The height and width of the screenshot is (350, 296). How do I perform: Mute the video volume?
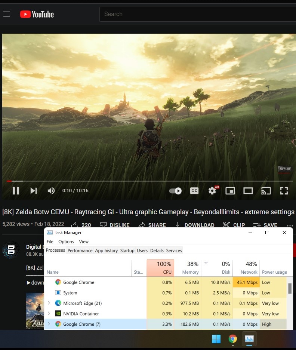tap(51, 191)
